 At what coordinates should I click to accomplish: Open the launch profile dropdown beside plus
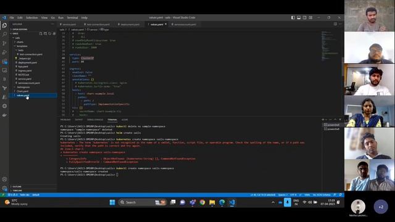(x=326, y=120)
